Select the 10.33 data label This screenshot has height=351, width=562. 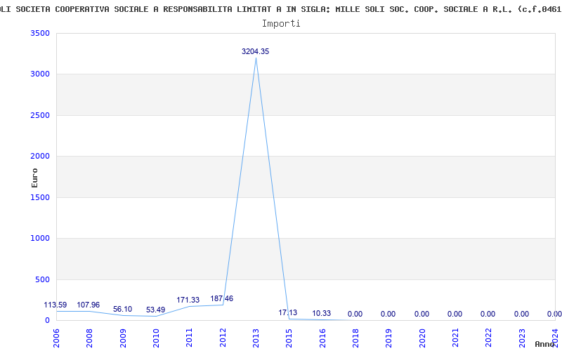click(322, 313)
